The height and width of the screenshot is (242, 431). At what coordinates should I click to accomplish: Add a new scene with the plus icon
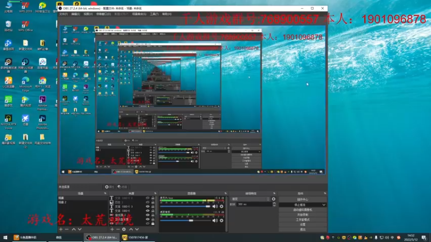(61, 229)
